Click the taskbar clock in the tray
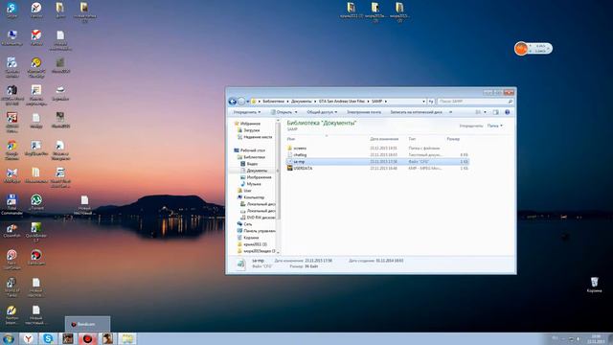Screen dimensions: 613x345 tap(596, 338)
